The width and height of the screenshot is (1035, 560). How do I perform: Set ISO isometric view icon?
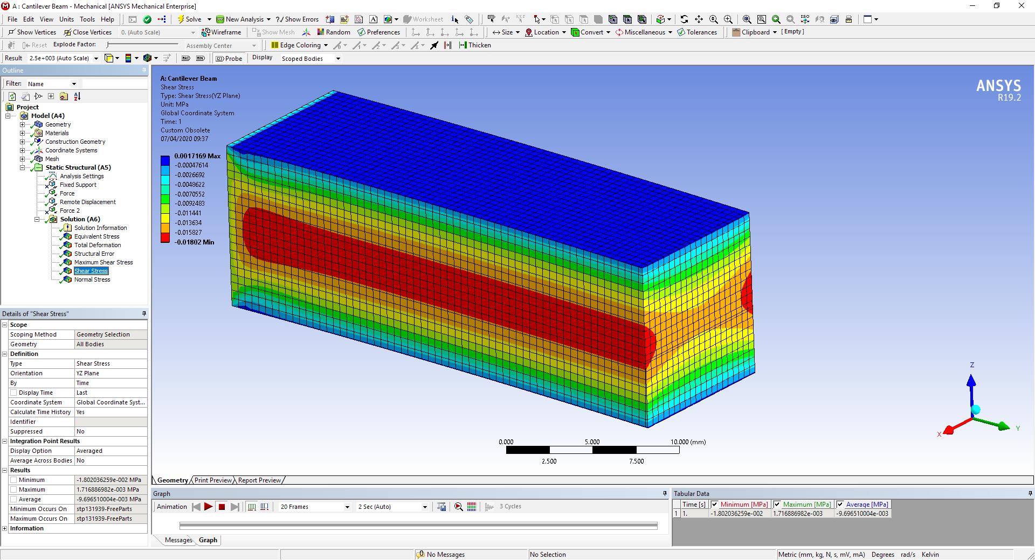tap(805, 19)
